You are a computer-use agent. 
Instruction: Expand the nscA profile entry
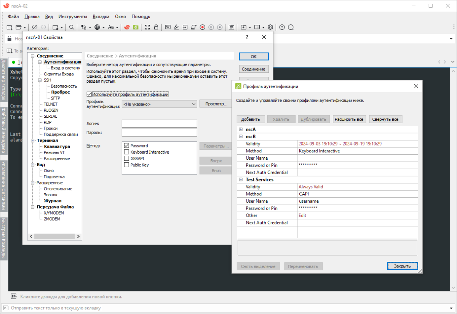tap(241, 130)
